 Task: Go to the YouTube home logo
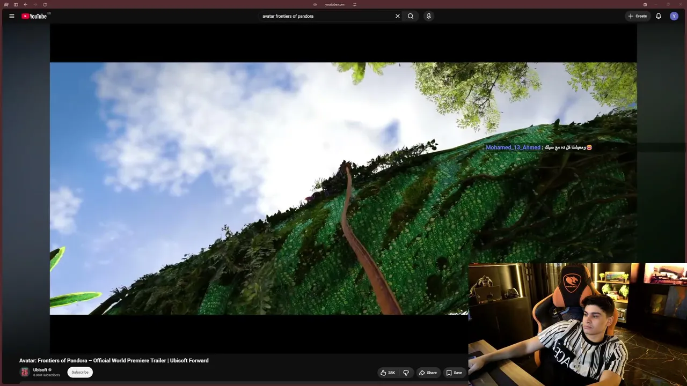pos(34,16)
